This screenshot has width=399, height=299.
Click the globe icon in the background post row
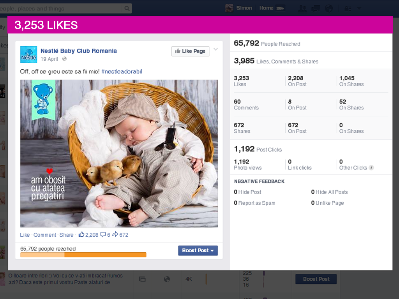(167, 279)
